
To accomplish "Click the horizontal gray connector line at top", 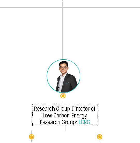I will click(70, 7).
